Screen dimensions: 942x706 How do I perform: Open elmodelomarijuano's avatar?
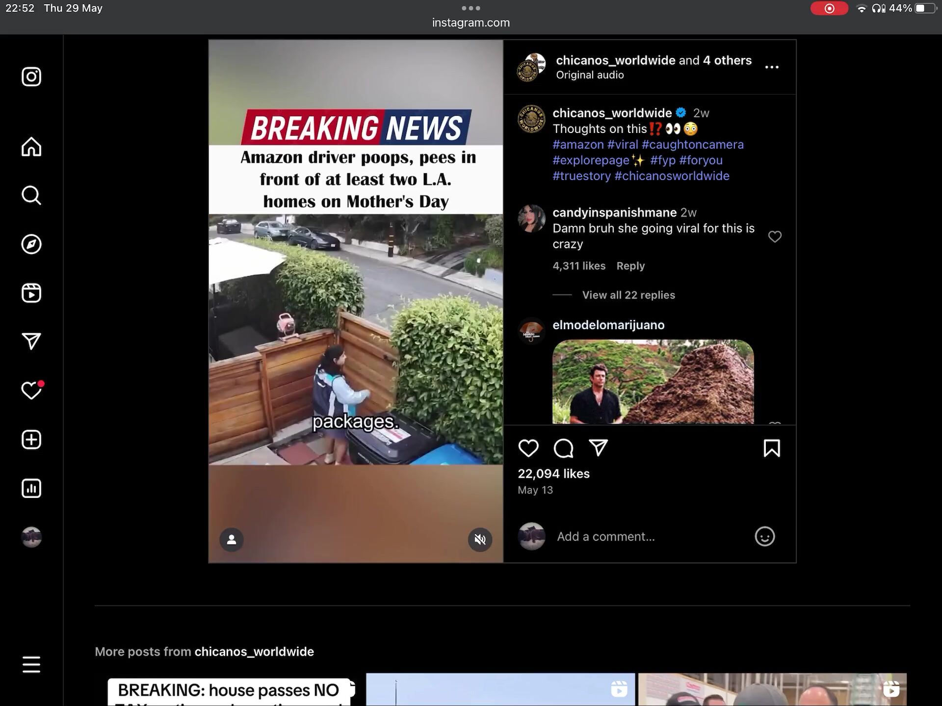click(531, 331)
